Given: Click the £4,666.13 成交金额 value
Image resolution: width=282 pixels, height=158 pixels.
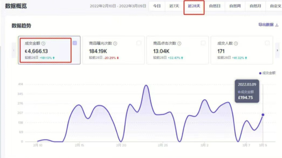Looking at the screenshot, I should [36, 51].
